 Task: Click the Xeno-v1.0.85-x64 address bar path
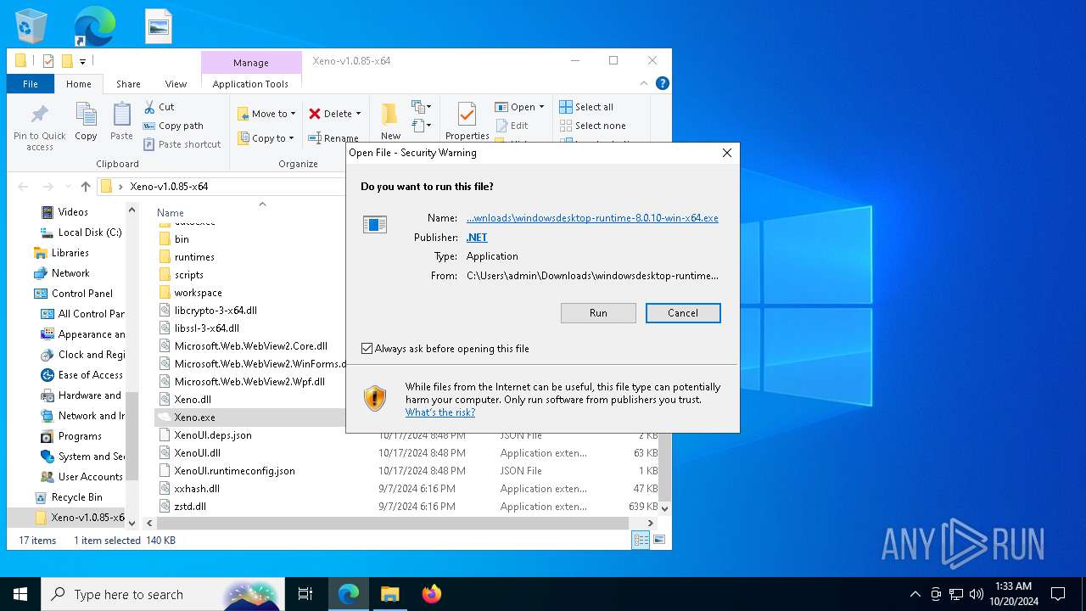pos(169,187)
